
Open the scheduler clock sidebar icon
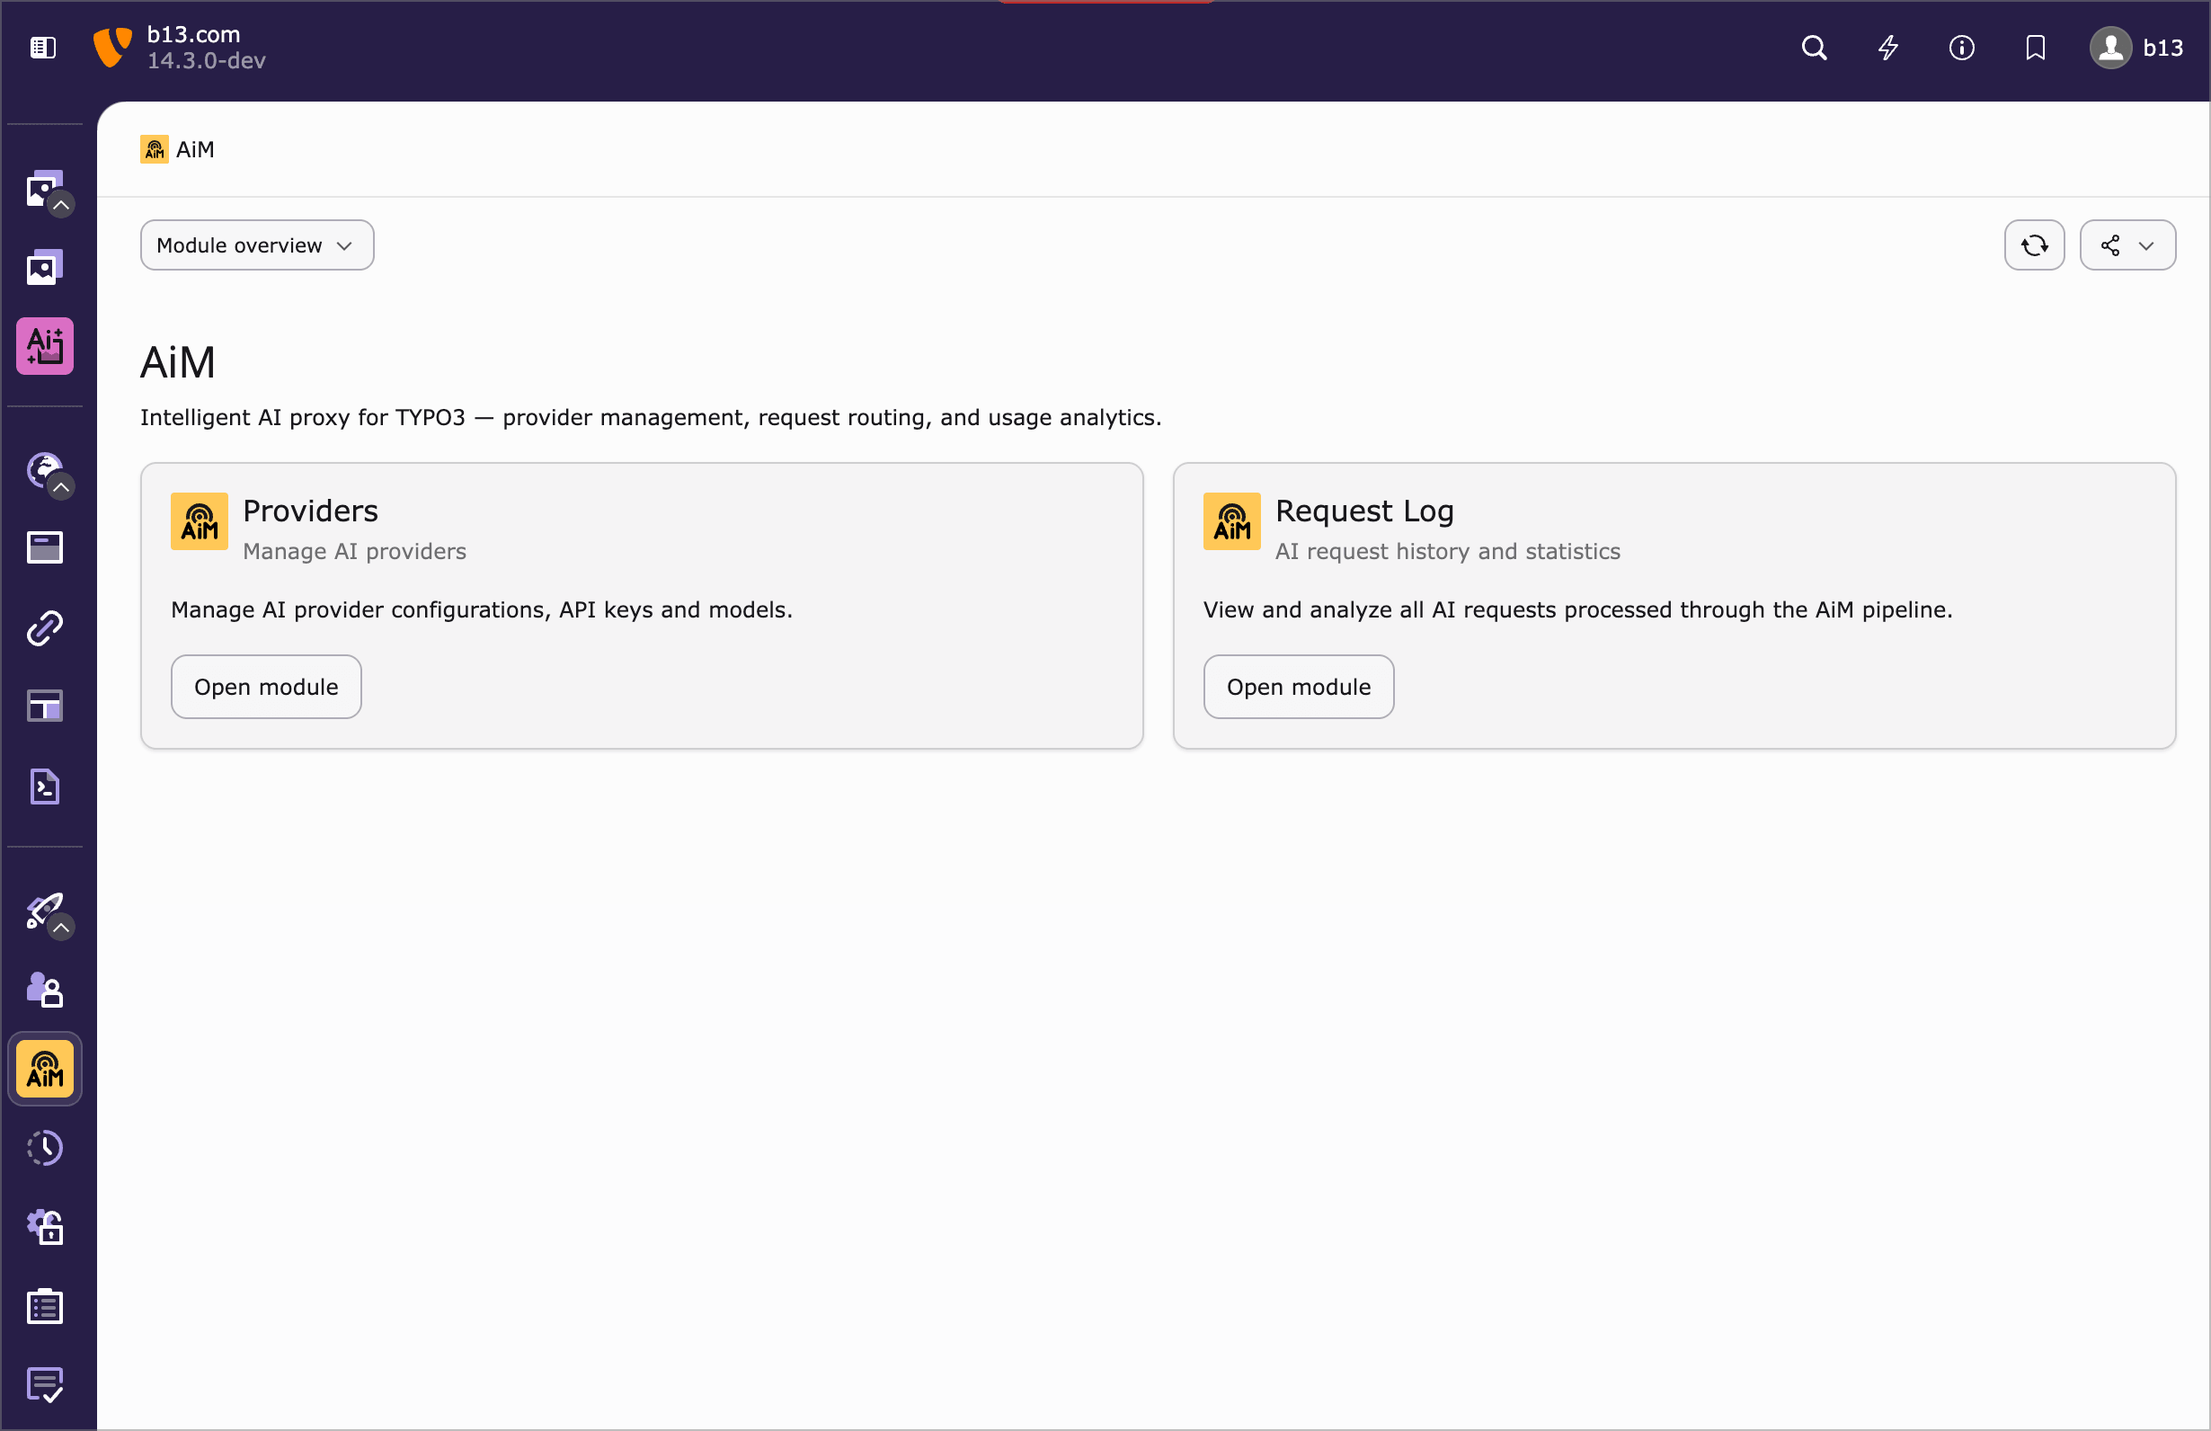pyautogui.click(x=45, y=1148)
